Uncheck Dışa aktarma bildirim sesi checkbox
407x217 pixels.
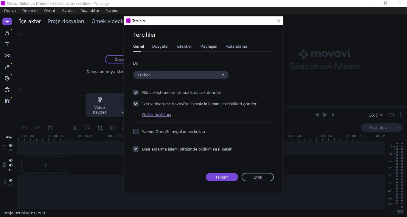click(x=136, y=149)
